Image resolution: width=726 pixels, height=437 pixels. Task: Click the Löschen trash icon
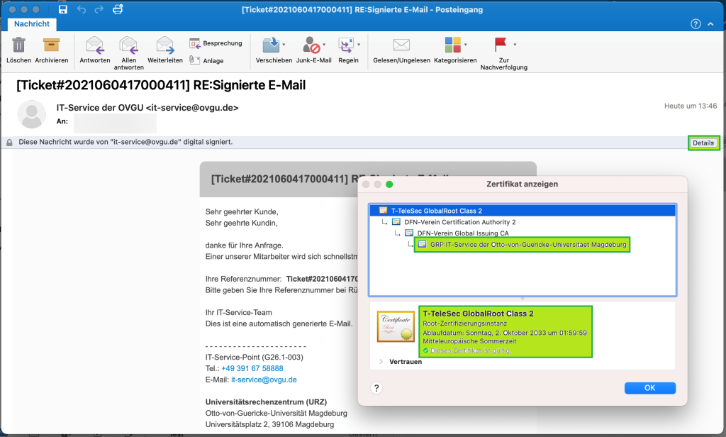(18, 45)
